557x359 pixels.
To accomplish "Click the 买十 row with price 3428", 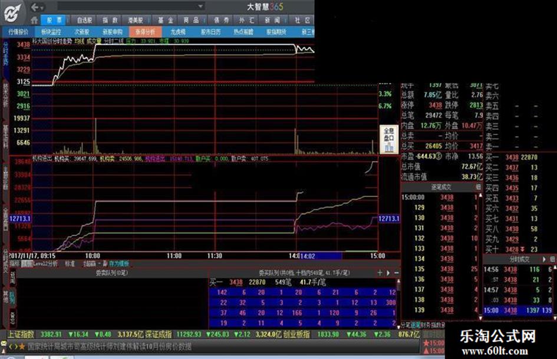I will [x=512, y=249].
